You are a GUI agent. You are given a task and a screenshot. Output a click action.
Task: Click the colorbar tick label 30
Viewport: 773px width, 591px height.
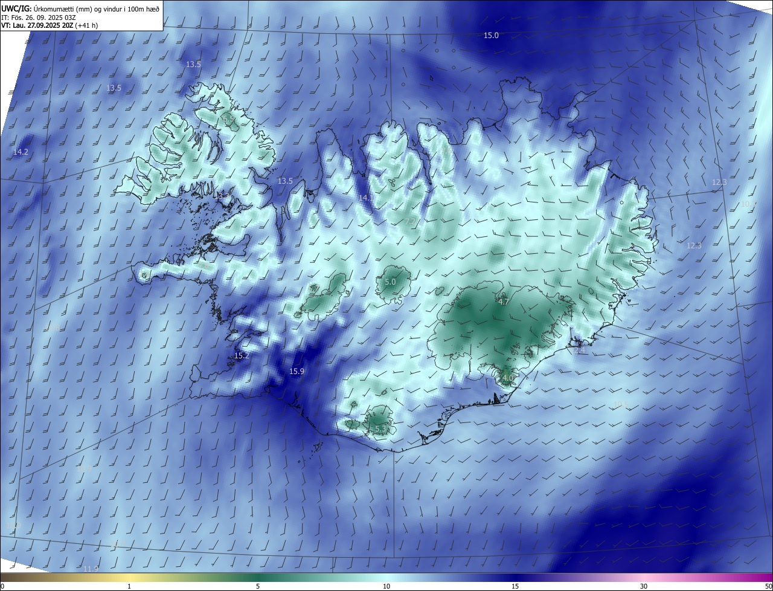[644, 586]
